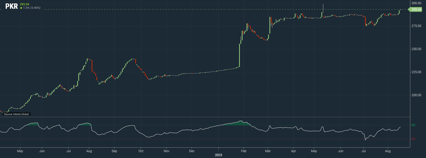Image resolution: width=426 pixels, height=158 pixels.
Task: Click the 1.34 (0.46%) change text
Action: coord(32,8)
